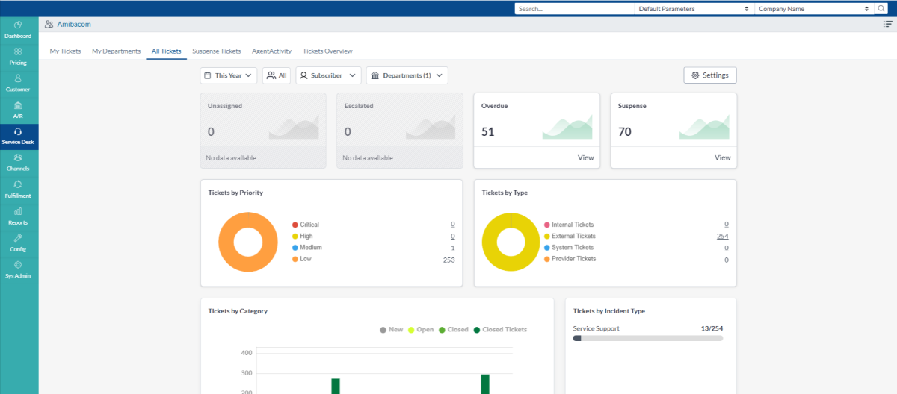Switch to the My Departments tab
The height and width of the screenshot is (394, 897).
coord(116,51)
